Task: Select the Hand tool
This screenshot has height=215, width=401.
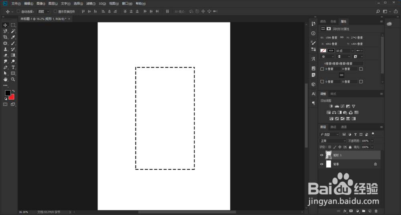Action: point(5,79)
